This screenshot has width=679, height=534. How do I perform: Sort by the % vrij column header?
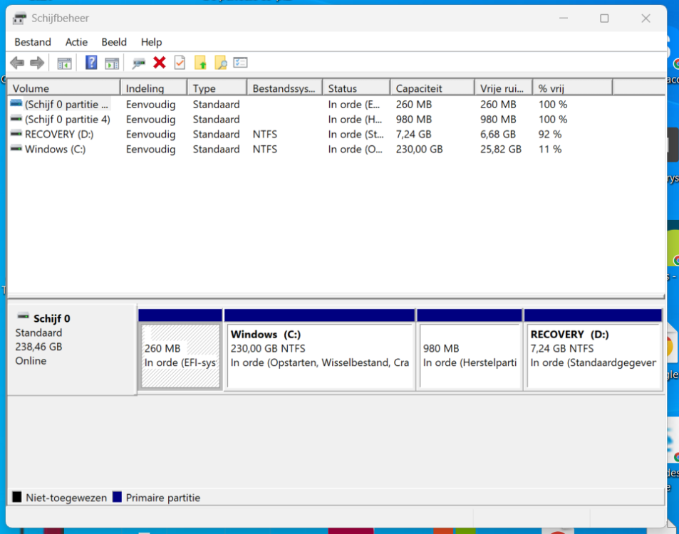point(572,88)
